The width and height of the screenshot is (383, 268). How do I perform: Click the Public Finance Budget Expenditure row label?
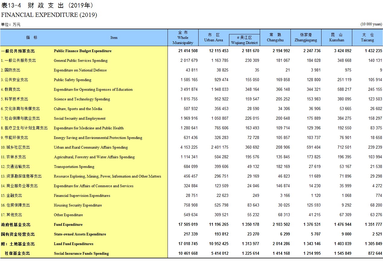click(83, 51)
